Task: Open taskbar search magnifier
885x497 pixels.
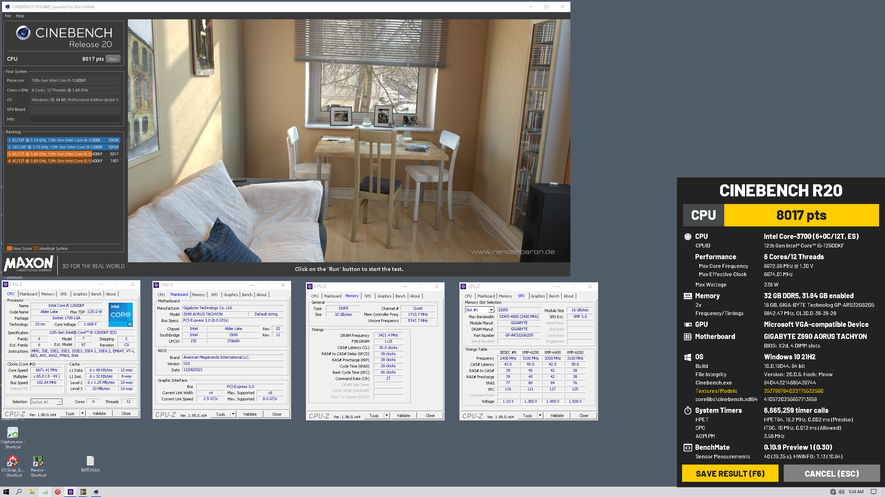Action: tap(19, 492)
